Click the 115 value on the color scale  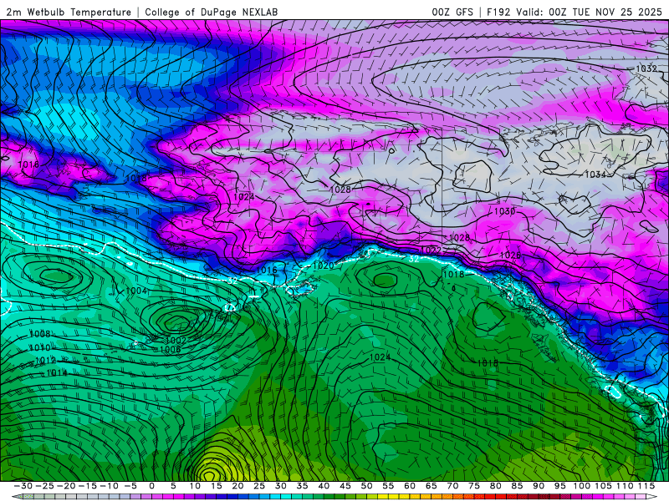click(646, 486)
